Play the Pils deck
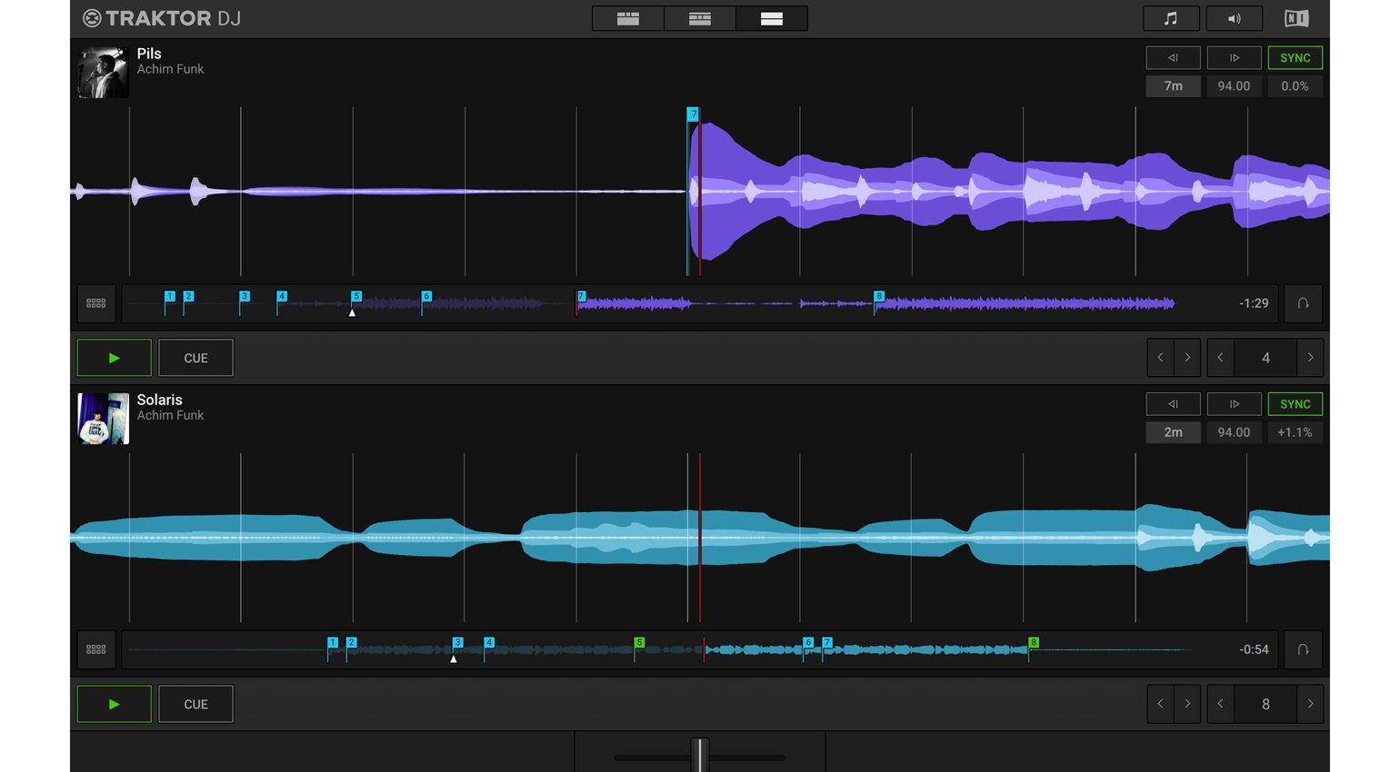This screenshot has width=1400, height=772. (x=114, y=358)
